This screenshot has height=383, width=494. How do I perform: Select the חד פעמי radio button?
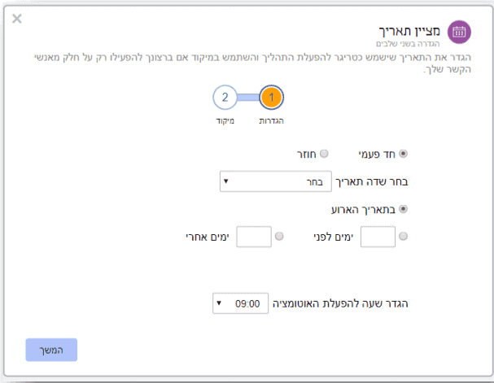pyautogui.click(x=404, y=154)
